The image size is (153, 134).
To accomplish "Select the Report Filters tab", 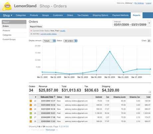I will (36, 26).
